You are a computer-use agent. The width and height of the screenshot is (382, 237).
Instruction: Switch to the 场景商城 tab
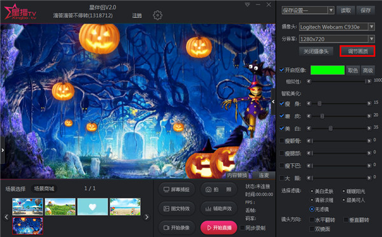point(44,189)
